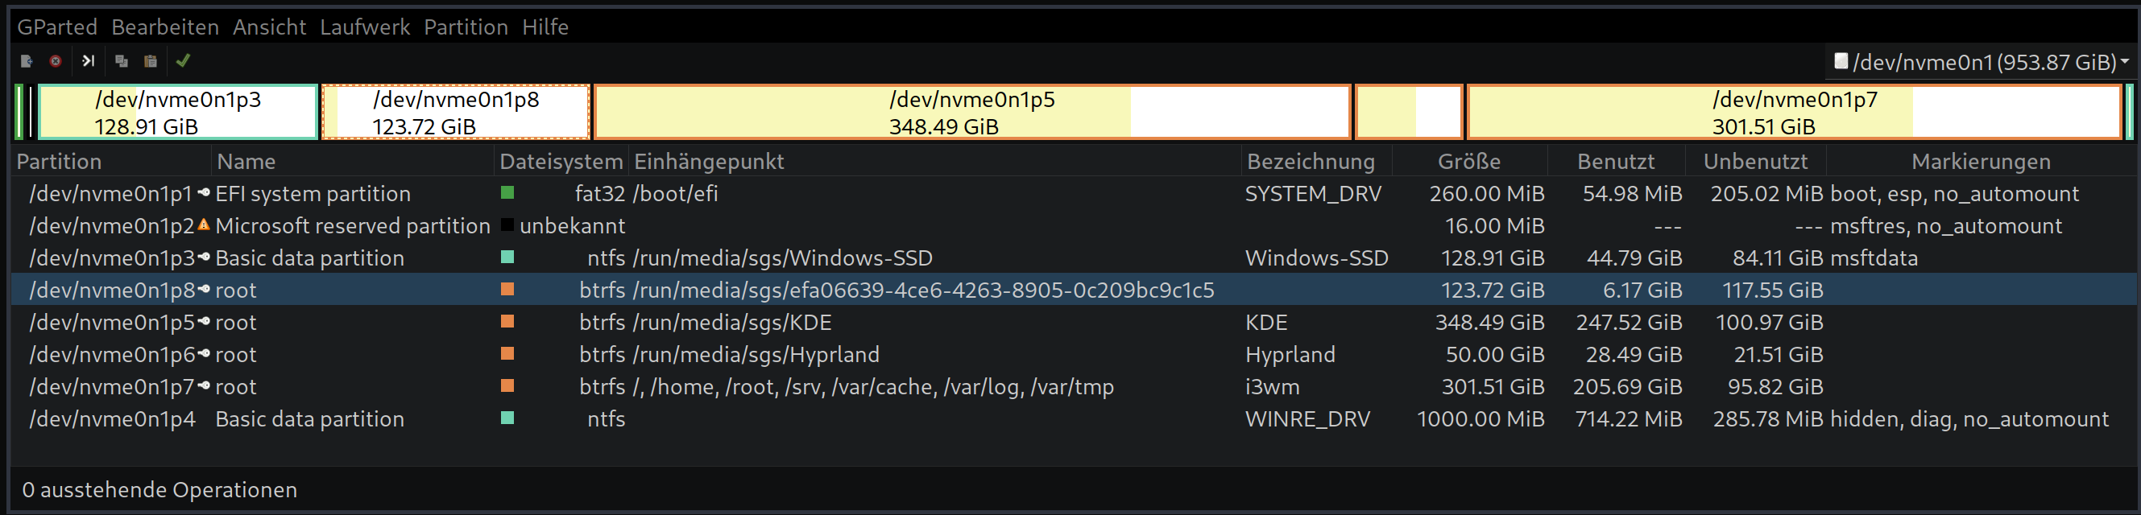Click the orange btrfs square in KDE row
Image resolution: width=2141 pixels, height=515 pixels.
[507, 321]
